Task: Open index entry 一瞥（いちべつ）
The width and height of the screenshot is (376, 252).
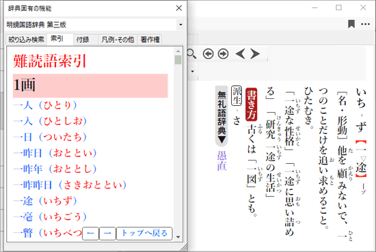Action: tap(47, 233)
